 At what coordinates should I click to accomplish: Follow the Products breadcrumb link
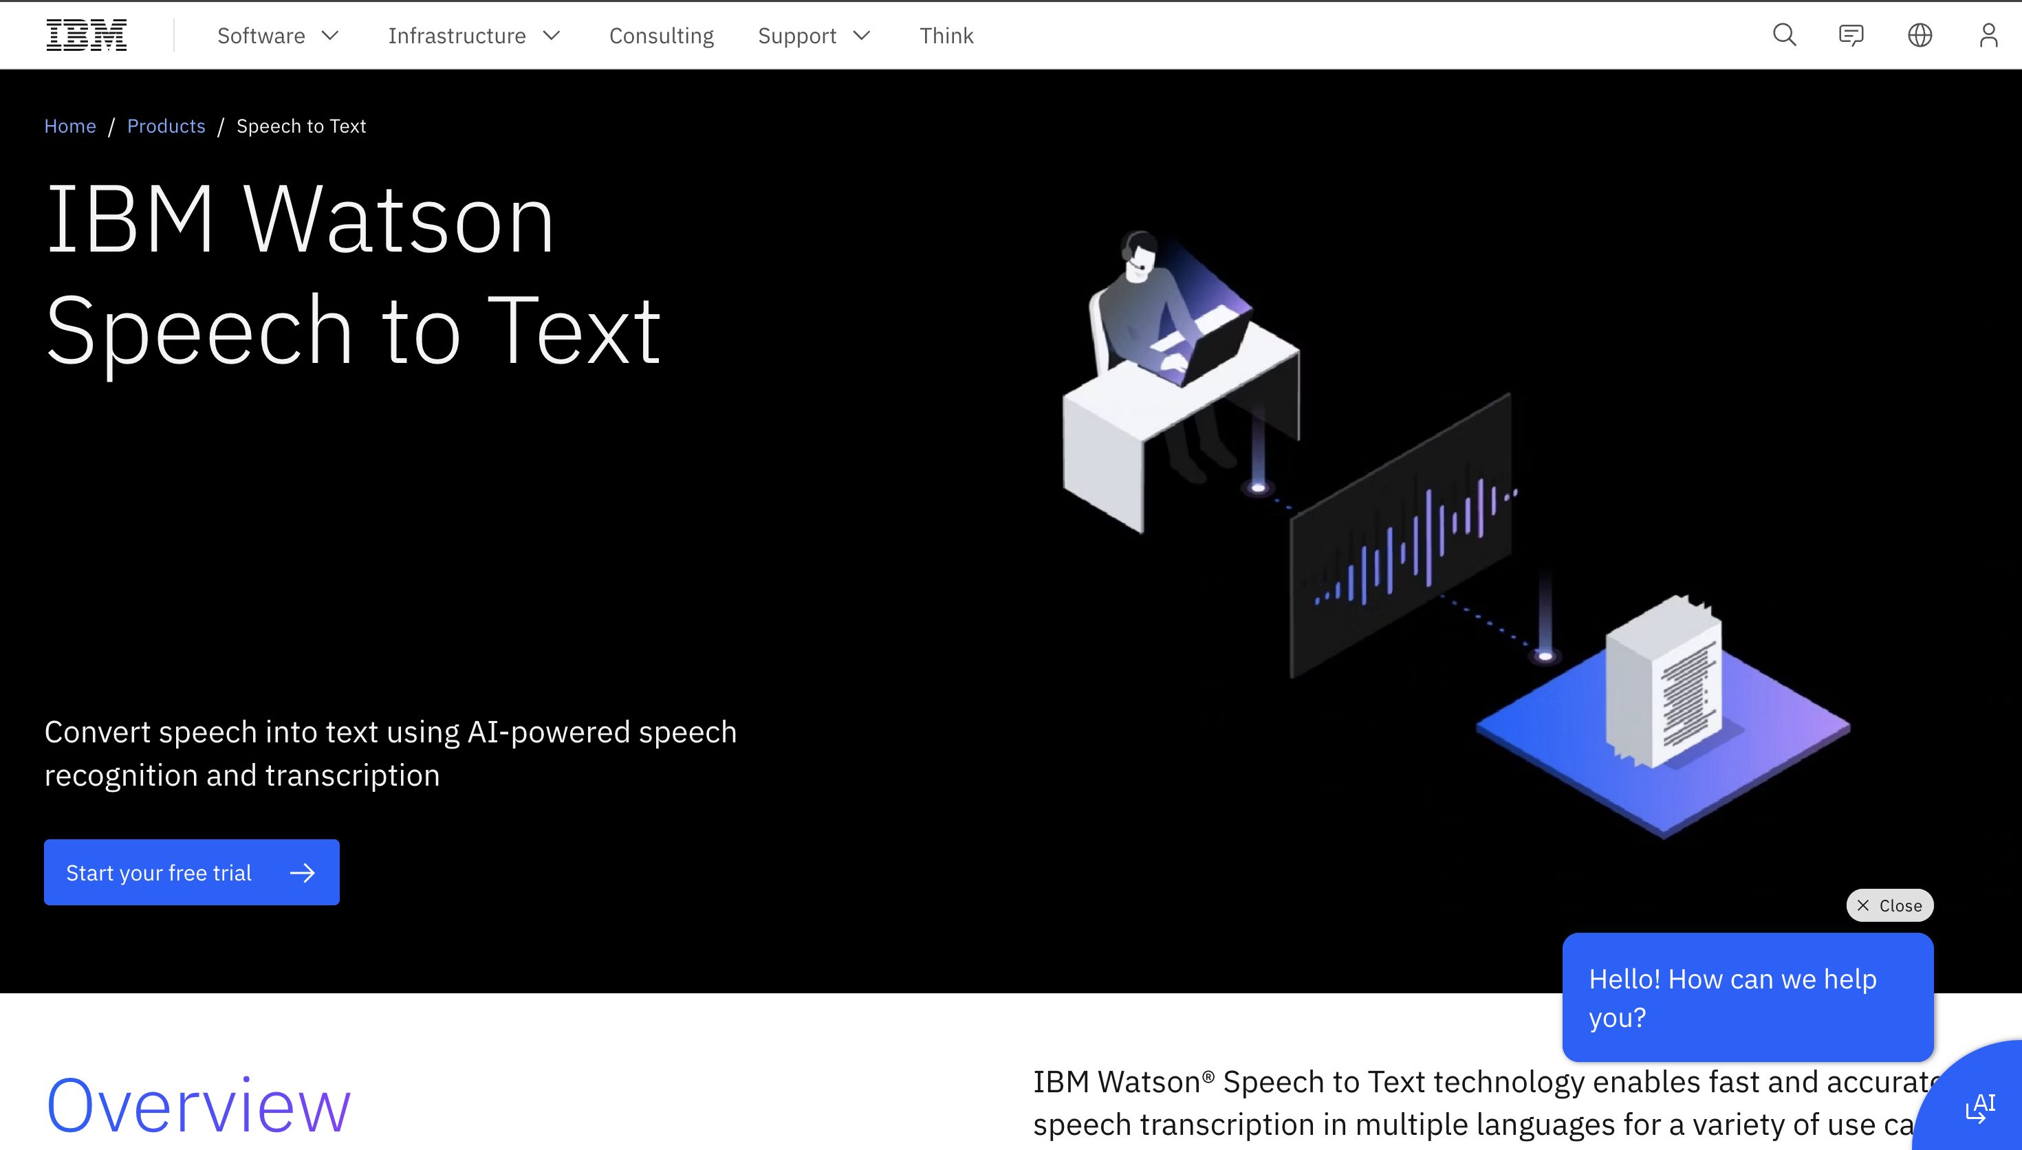(x=166, y=126)
